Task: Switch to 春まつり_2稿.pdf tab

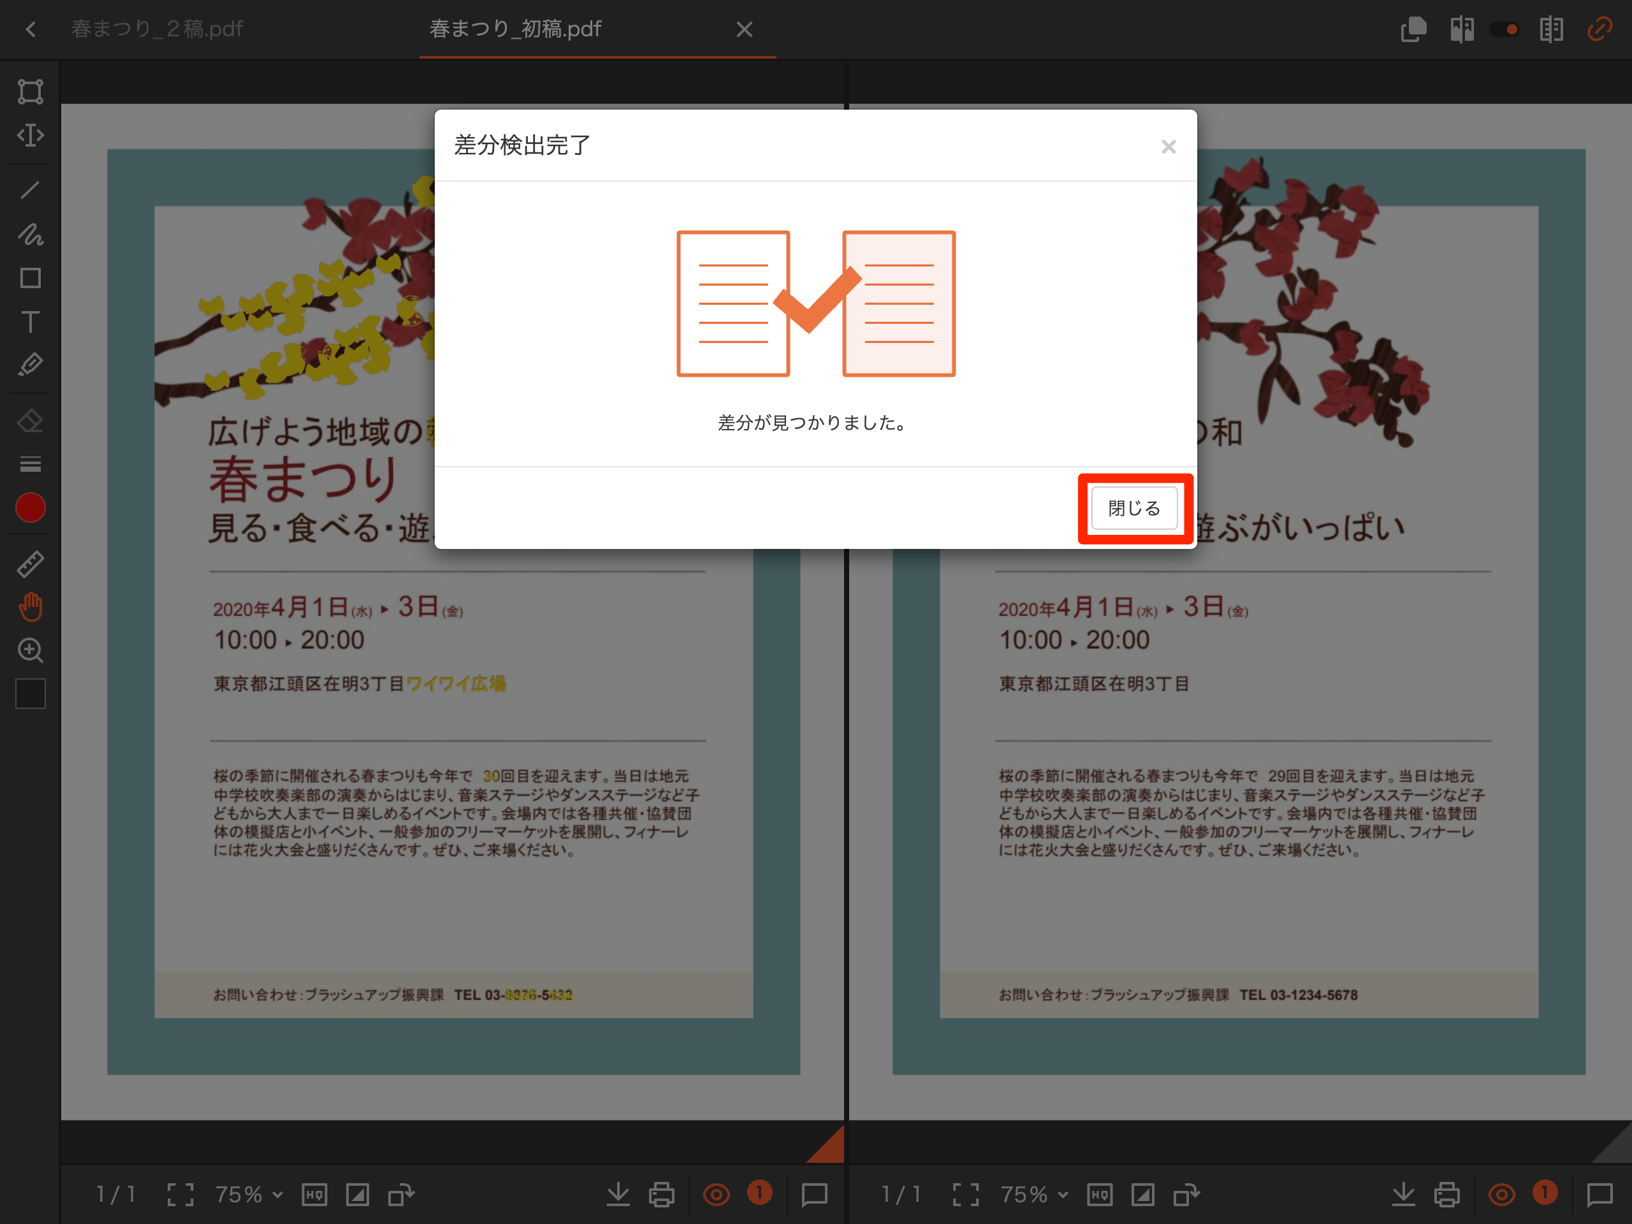Action: (157, 29)
